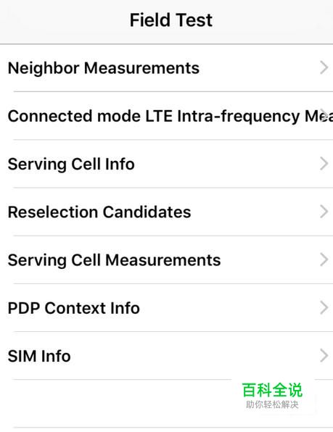Click blank area right of PDP Context Info label

click(x=229, y=308)
